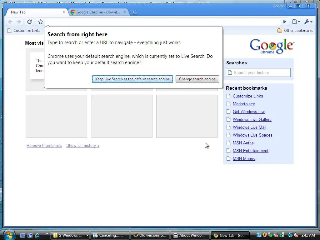The image size is (320, 240).
Task: Click the page icon beside MSN Money
Action: click(228, 158)
